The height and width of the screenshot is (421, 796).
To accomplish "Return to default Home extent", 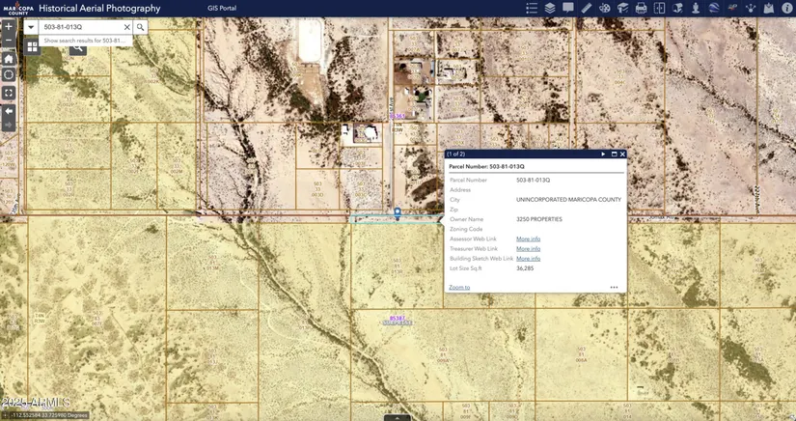I will coord(9,59).
